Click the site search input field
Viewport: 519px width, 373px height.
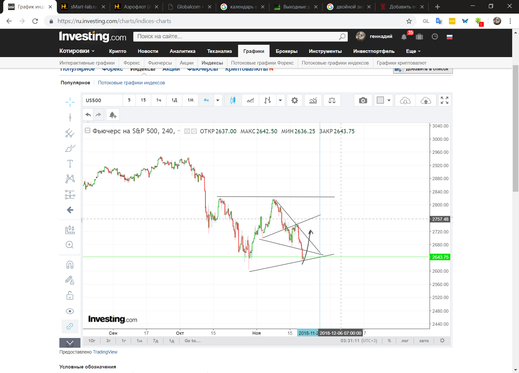point(237,36)
